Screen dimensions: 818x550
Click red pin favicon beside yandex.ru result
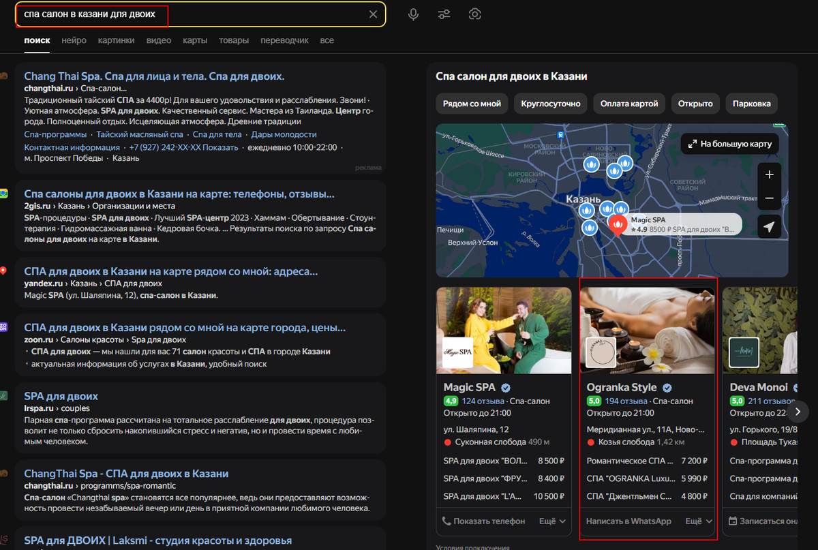click(3, 271)
